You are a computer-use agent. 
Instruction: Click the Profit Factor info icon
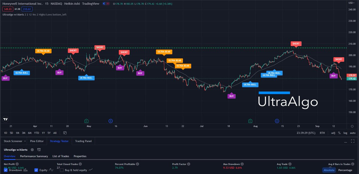(189, 164)
